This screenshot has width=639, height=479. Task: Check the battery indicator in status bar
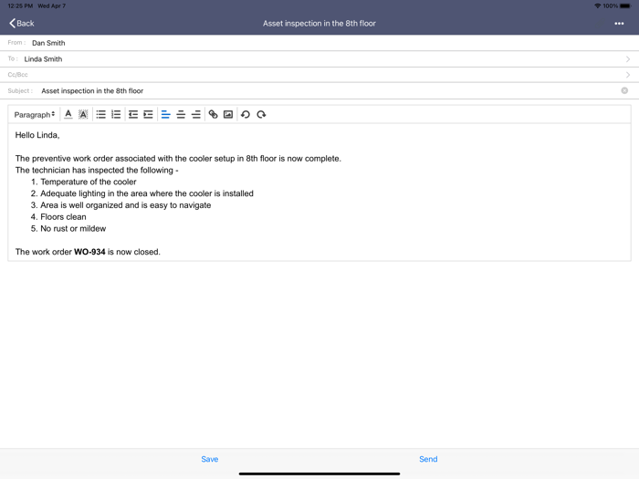pos(625,5)
